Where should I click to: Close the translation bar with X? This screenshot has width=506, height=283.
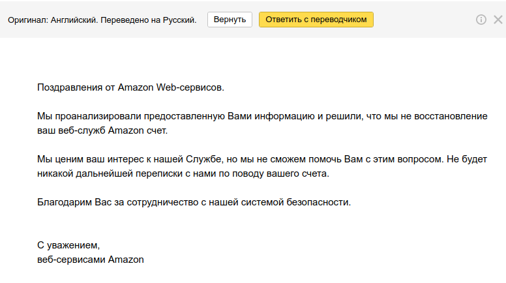[498, 20]
